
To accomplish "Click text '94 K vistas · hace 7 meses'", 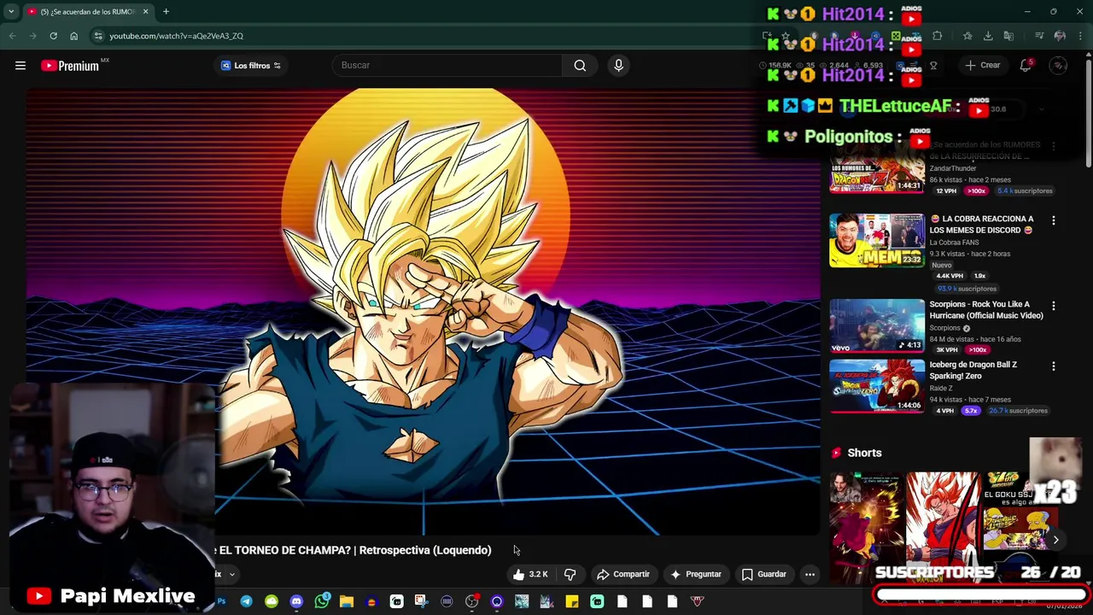I will (x=970, y=400).
